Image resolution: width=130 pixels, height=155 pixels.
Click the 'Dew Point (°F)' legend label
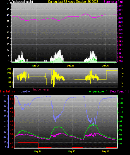tap(119, 91)
